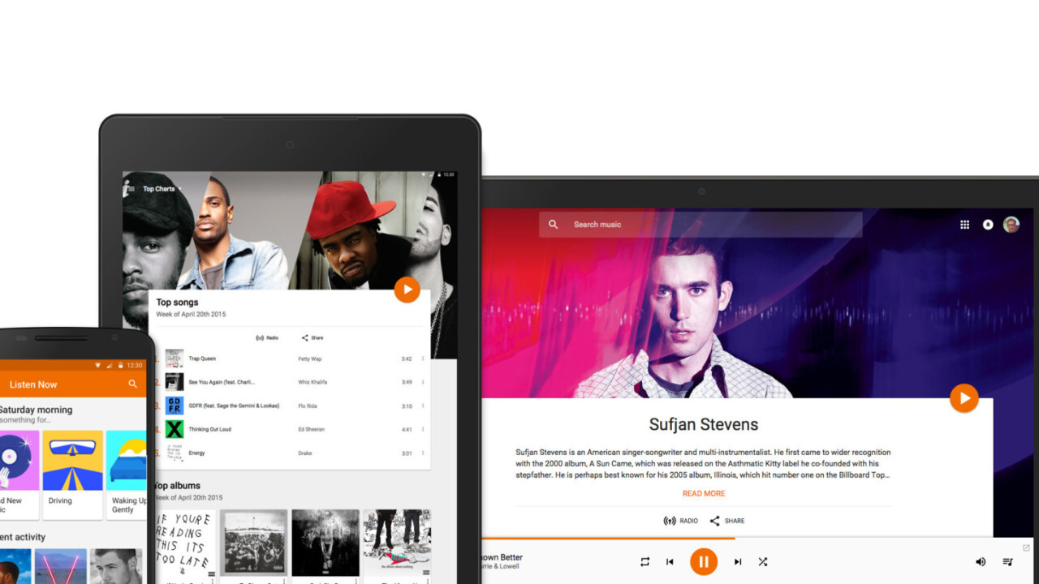Open the mini player pop-out icon
This screenshot has width=1039, height=584.
1026,548
